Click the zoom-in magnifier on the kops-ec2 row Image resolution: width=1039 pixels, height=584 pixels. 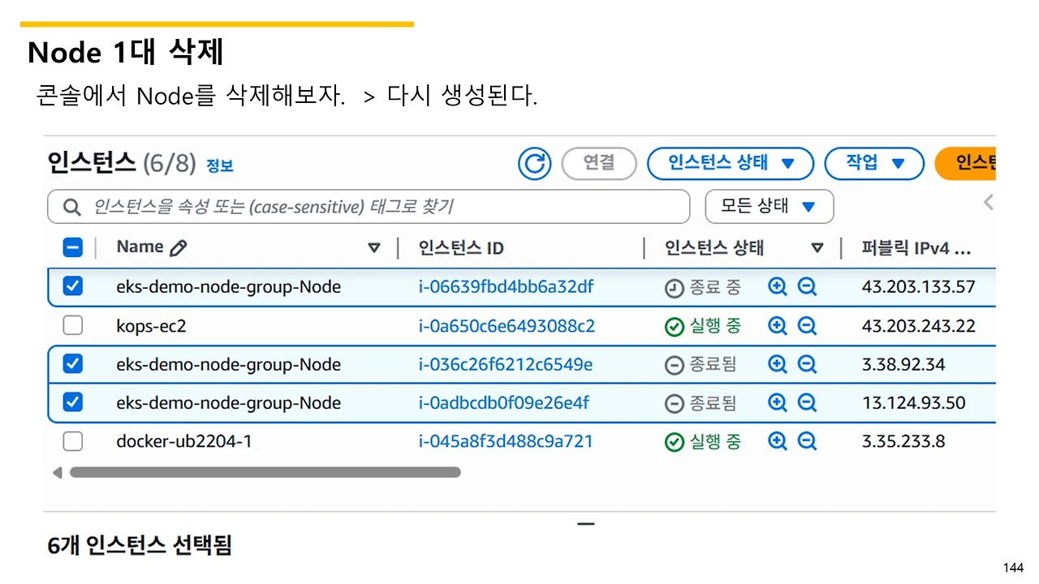pyautogui.click(x=777, y=325)
